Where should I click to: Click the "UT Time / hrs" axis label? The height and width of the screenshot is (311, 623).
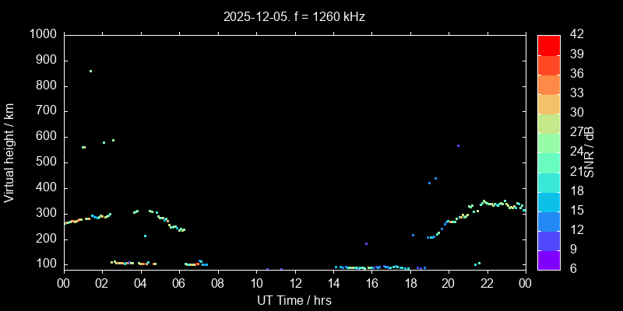coord(294,300)
